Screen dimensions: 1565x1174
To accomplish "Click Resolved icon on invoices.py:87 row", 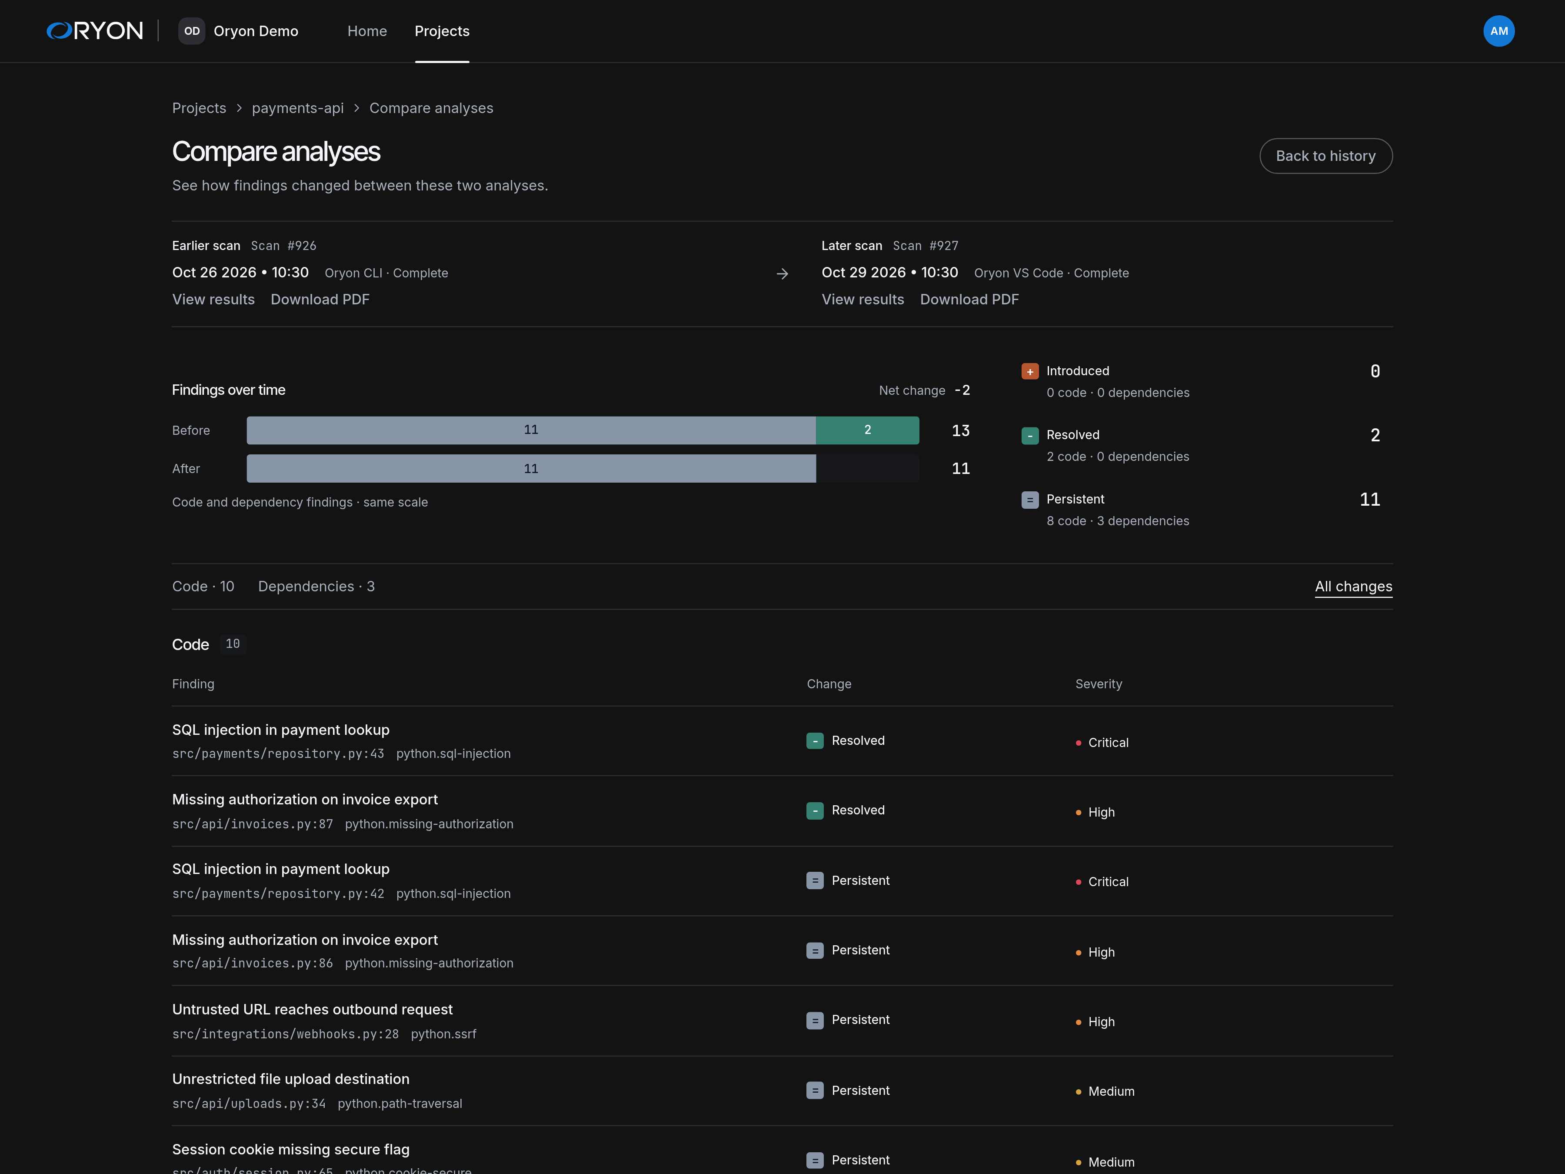I will (815, 811).
